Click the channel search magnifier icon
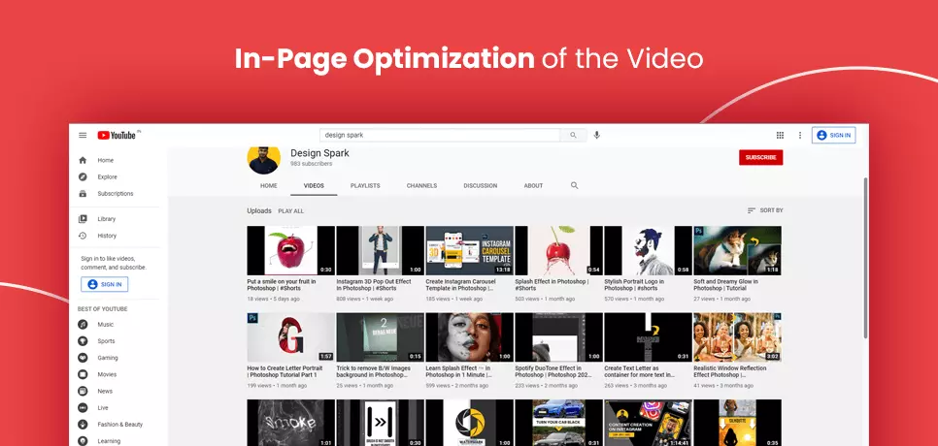938x446 pixels. (574, 186)
